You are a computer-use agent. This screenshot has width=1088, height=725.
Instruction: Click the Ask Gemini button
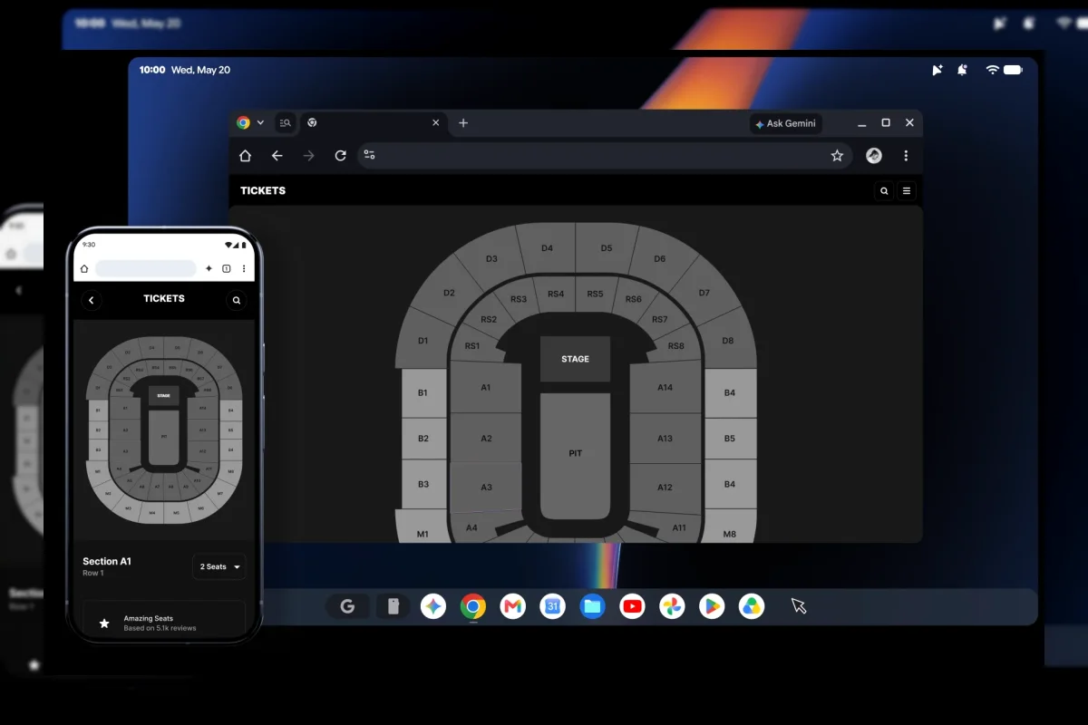point(786,124)
